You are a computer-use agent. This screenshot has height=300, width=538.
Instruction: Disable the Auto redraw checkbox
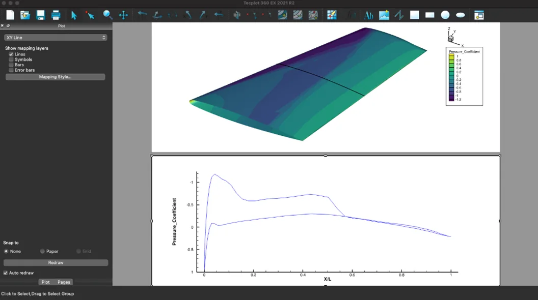pos(6,273)
